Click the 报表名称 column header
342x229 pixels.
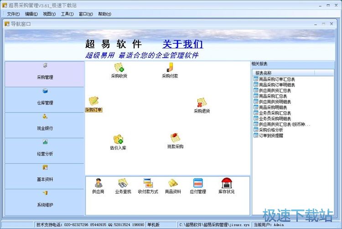[x=284, y=73]
